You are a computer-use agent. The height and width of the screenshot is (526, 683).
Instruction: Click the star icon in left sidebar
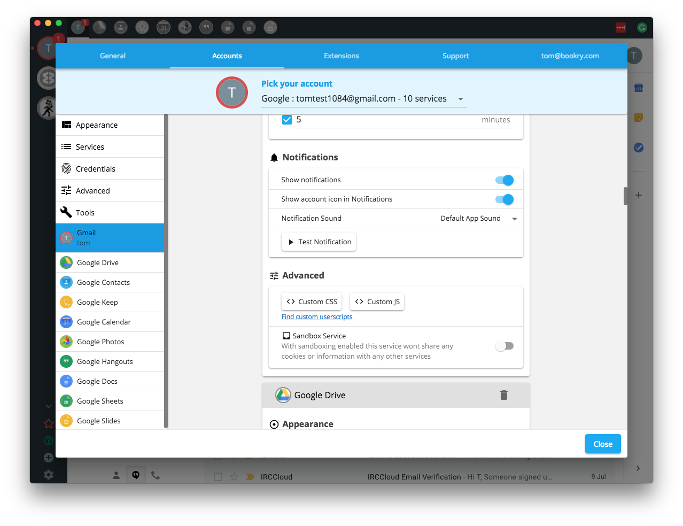point(48,423)
